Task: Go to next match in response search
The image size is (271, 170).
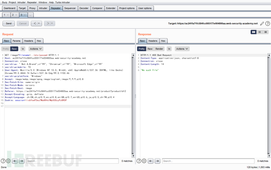Action: pyautogui.click(x=157, y=161)
